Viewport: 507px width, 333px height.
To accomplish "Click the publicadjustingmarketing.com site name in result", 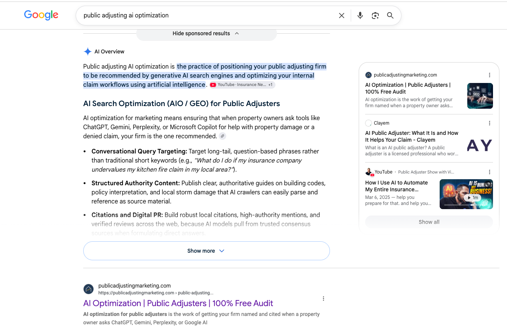I will (134, 286).
